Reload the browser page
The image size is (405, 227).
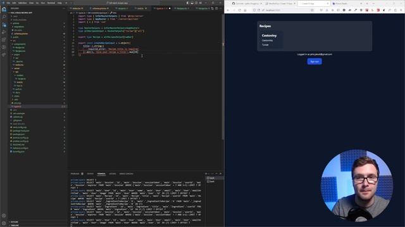click(x=239, y=10)
